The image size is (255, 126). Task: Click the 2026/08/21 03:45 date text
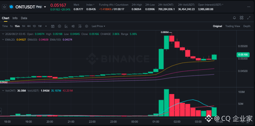coord(15,34)
